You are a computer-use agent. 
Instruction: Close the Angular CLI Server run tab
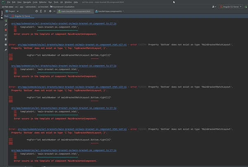[x=32, y=16]
